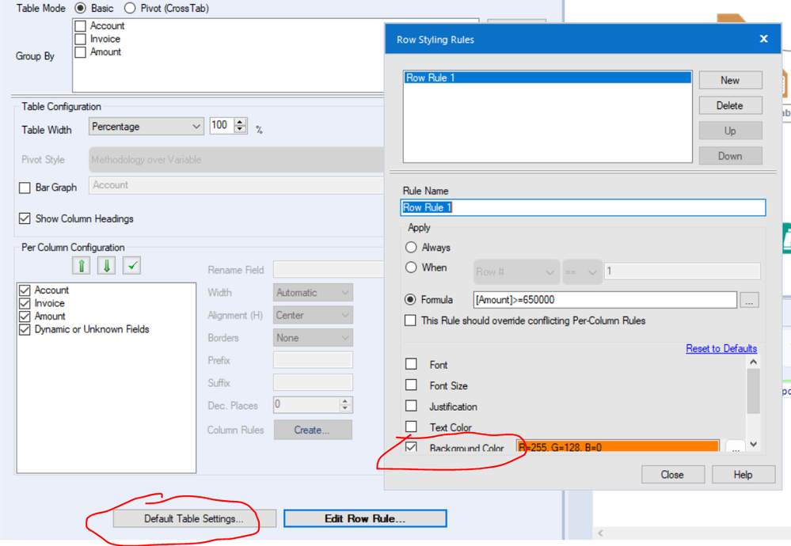The image size is (791, 546).
Task: Move selected column down with green arrow
Action: coord(106,265)
